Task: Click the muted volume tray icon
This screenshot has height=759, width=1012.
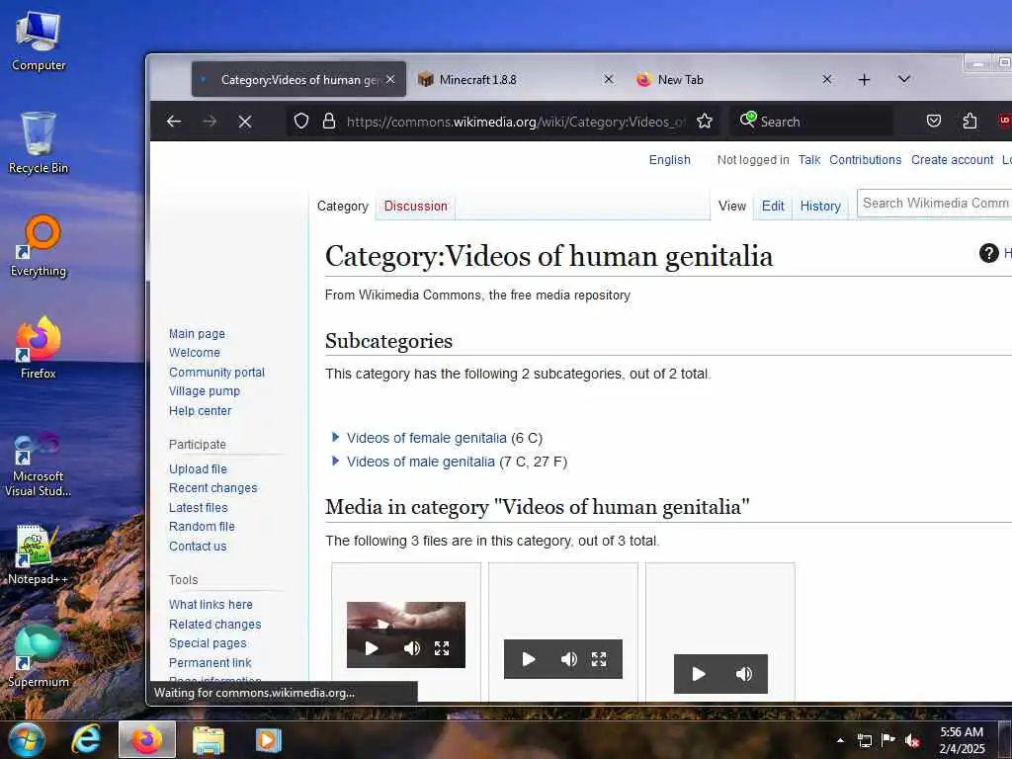Action: (x=912, y=740)
